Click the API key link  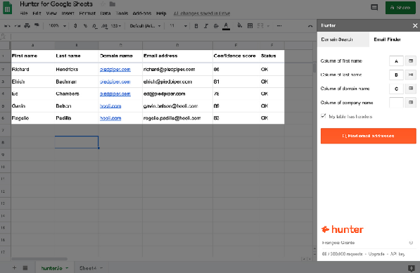click(x=397, y=254)
